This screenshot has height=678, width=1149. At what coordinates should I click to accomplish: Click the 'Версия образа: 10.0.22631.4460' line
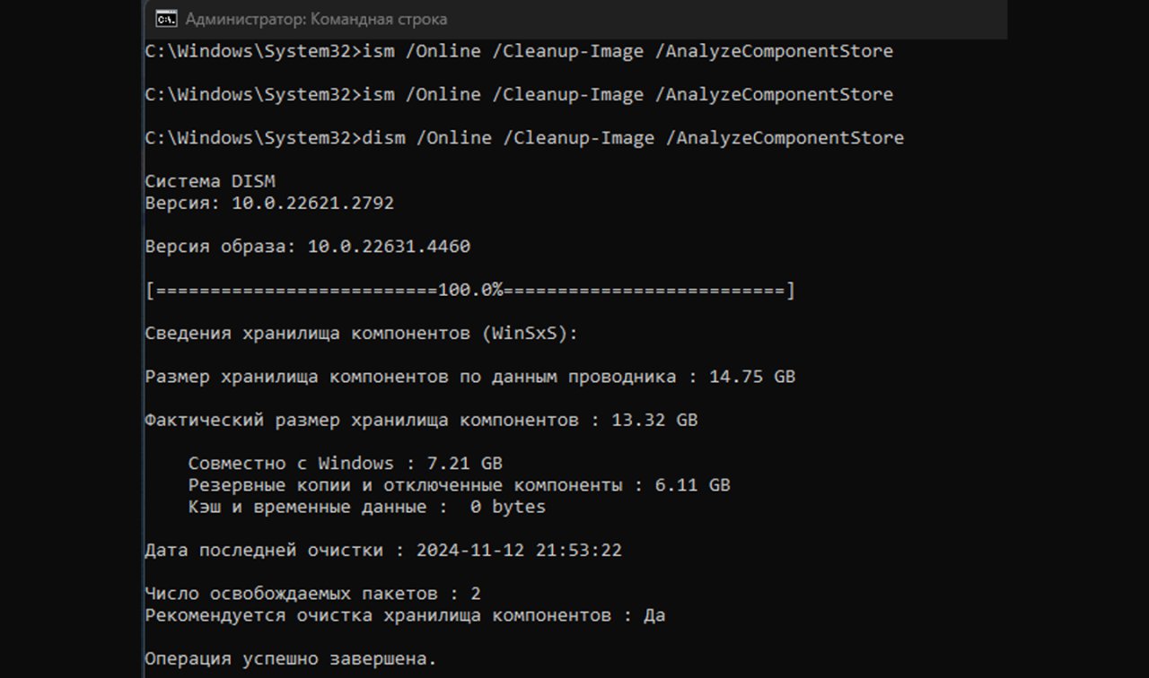(307, 247)
